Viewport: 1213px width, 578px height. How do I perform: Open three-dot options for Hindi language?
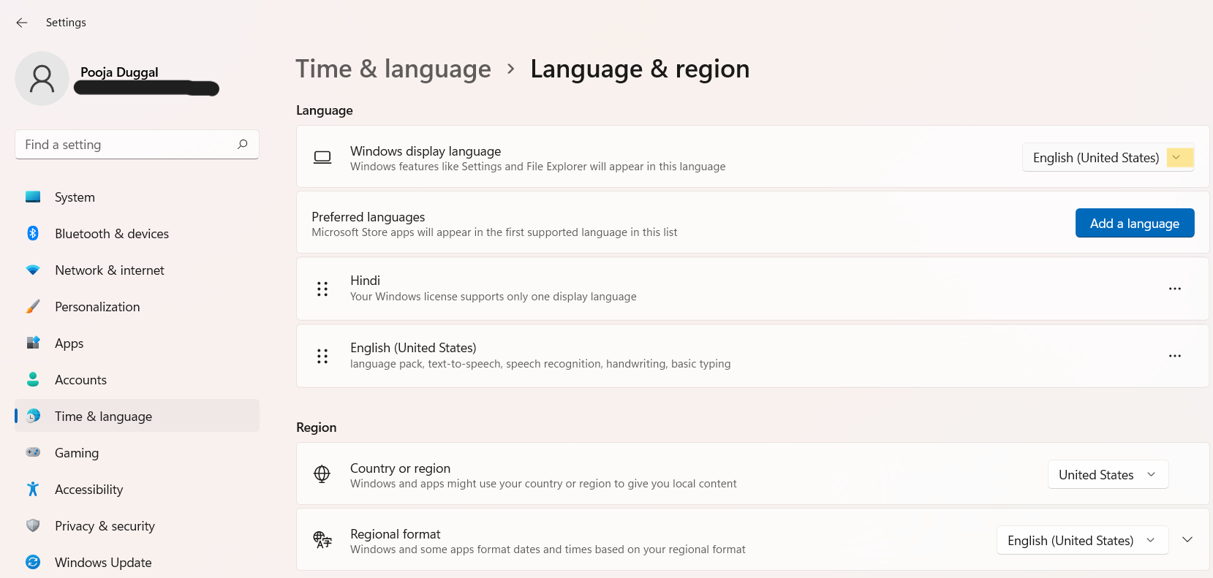1174,289
